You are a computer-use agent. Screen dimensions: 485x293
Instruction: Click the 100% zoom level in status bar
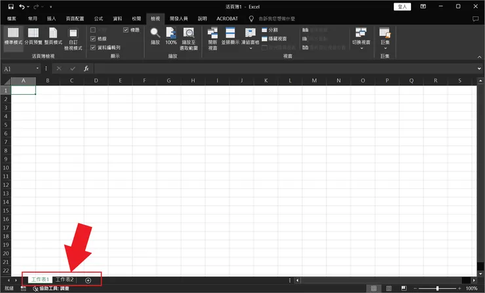click(x=472, y=288)
